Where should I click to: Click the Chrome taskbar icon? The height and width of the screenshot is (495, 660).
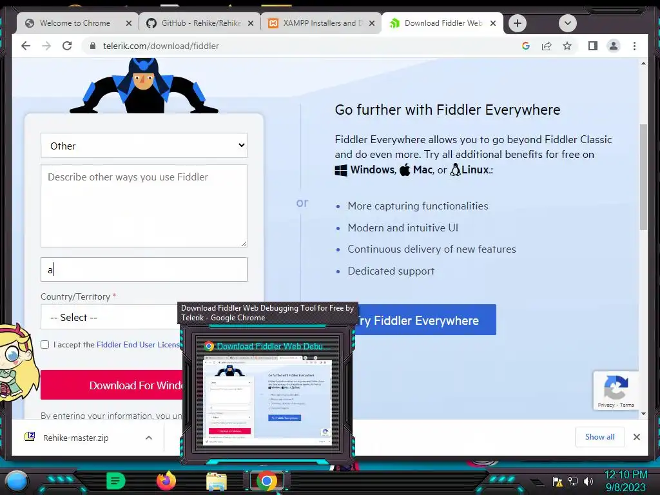pyautogui.click(x=266, y=481)
